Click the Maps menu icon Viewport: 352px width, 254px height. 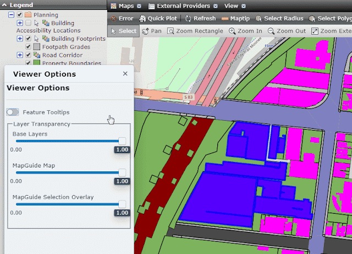coord(114,6)
